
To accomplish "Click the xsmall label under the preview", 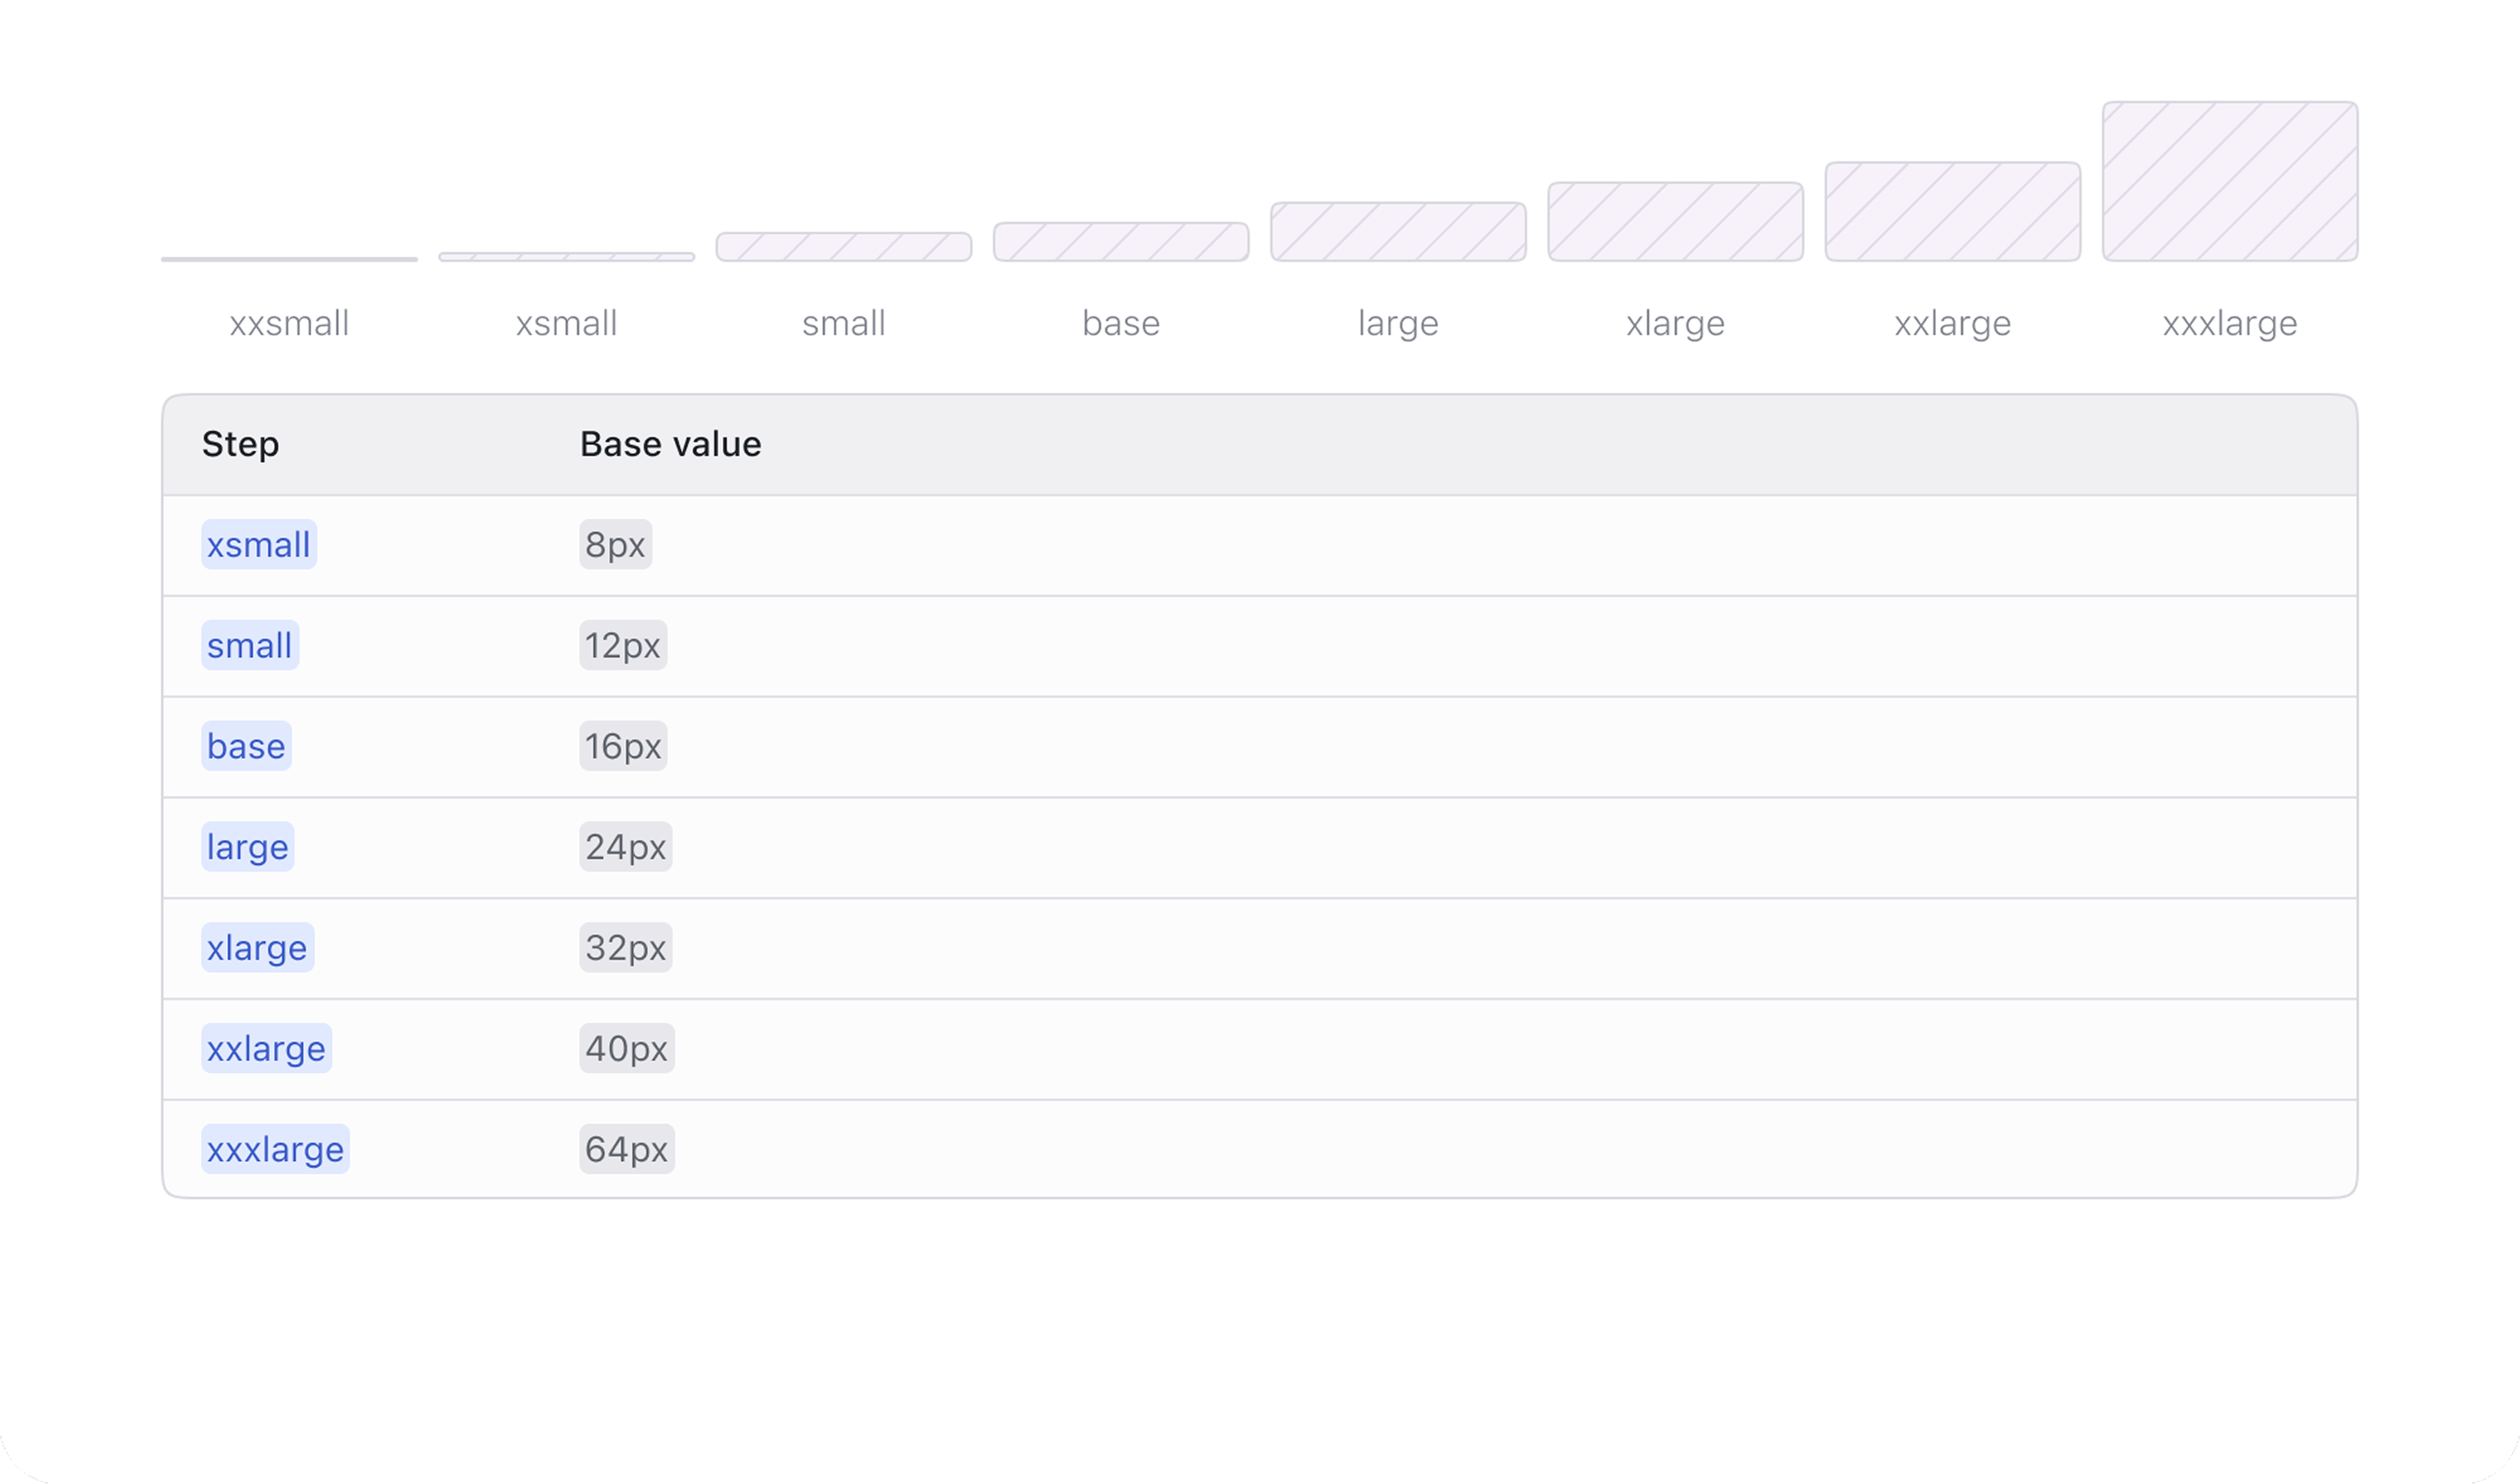I will (566, 323).
